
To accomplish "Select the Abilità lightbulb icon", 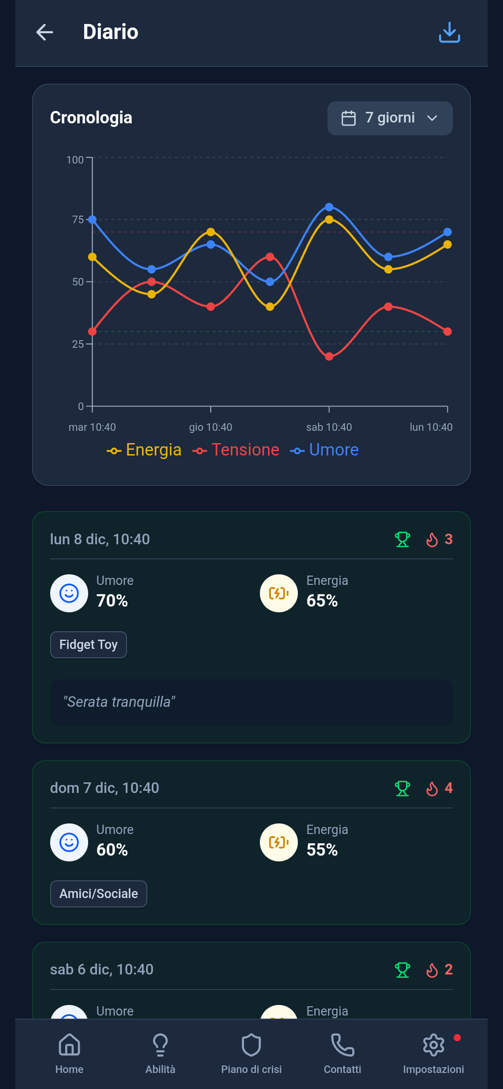I will [160, 1044].
